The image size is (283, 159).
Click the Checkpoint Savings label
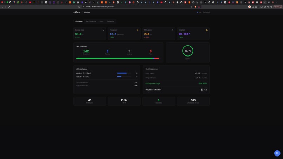click(x=153, y=84)
